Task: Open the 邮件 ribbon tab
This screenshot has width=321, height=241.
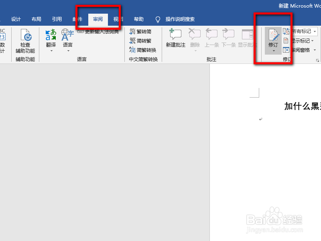Action: 77,19
